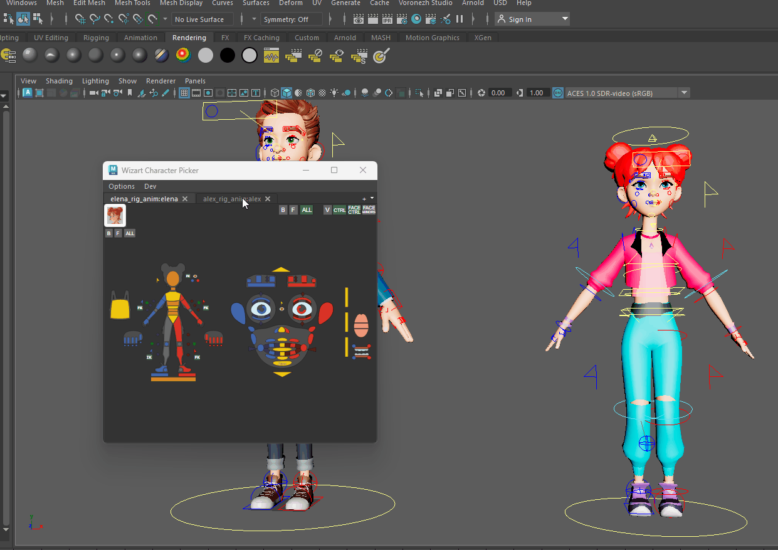The height and width of the screenshot is (550, 778).
Task: Toggle the viewport grid display button
Action: click(184, 93)
